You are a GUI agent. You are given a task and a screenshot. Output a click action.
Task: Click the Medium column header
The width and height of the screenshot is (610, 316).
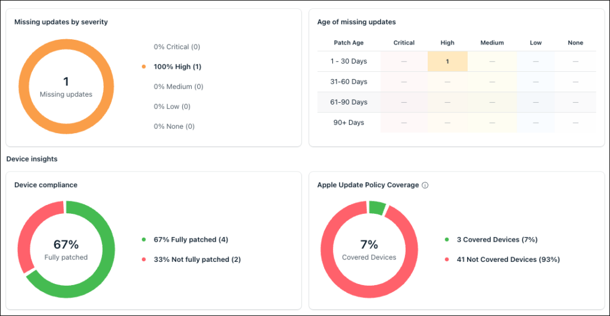click(x=491, y=43)
